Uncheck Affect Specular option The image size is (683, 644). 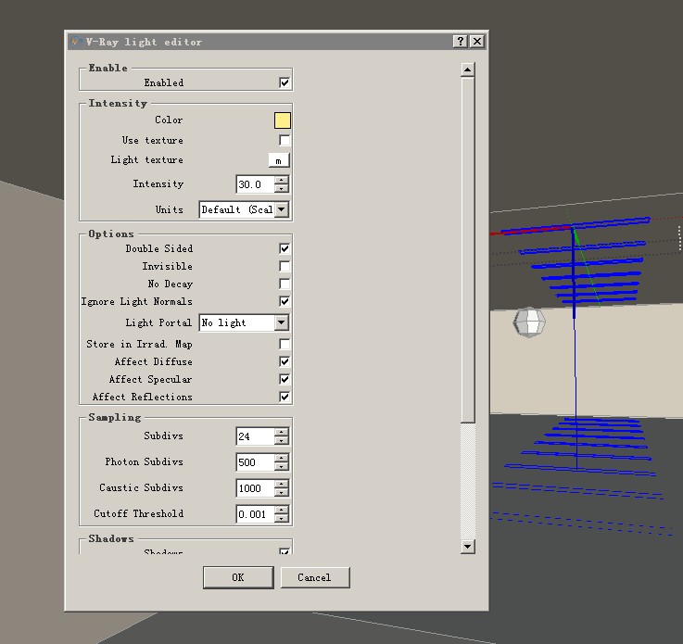pyautogui.click(x=285, y=379)
